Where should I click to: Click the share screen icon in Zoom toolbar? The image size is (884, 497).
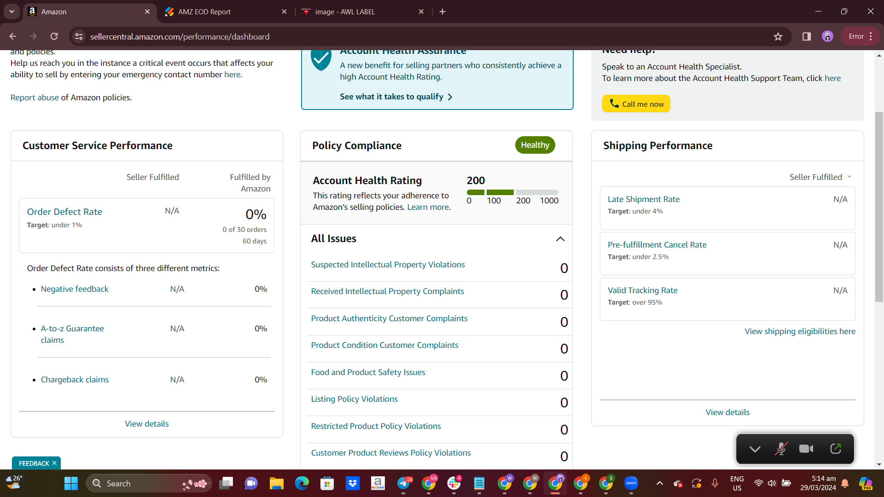(836, 449)
